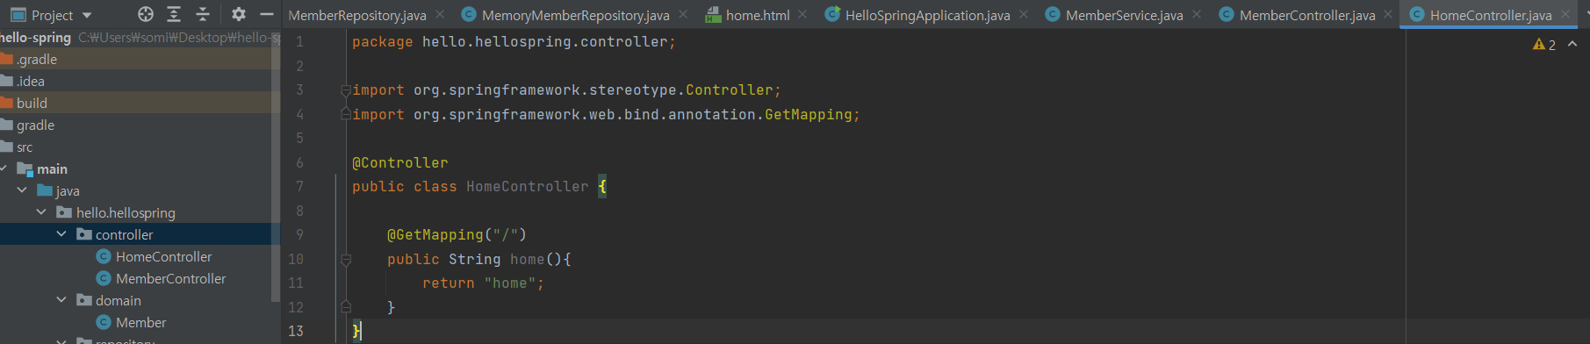1590x344 pixels.
Task: Collapse the hello.hellospring package arrow
Action: coord(41,212)
